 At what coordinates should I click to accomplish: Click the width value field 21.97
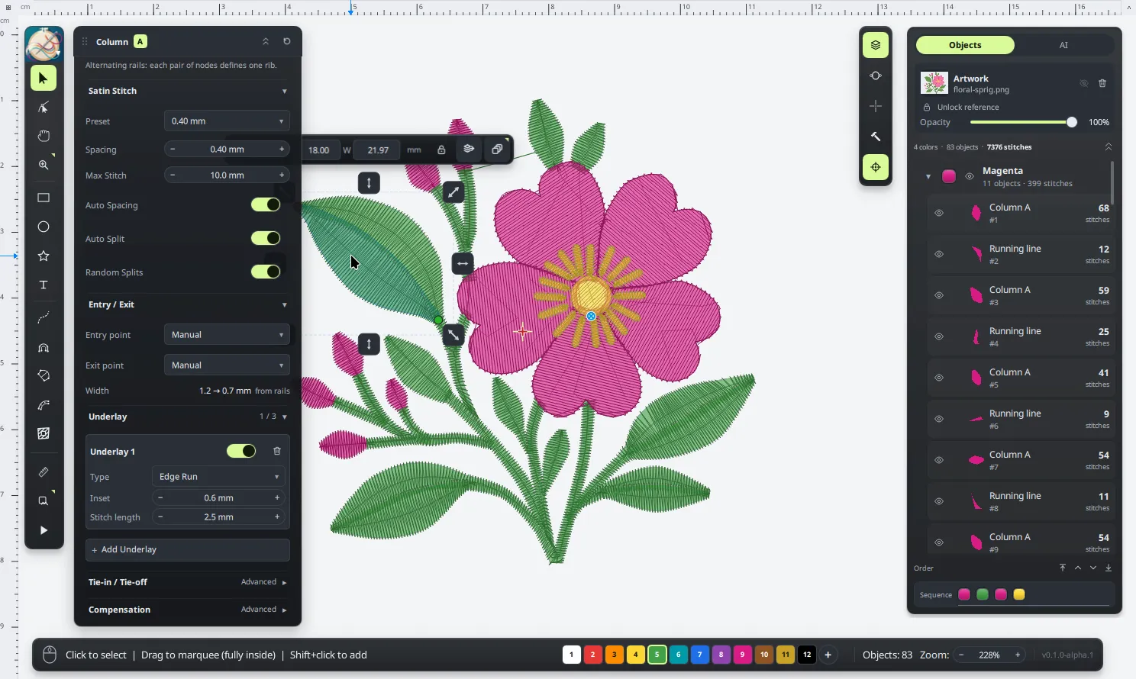378,150
